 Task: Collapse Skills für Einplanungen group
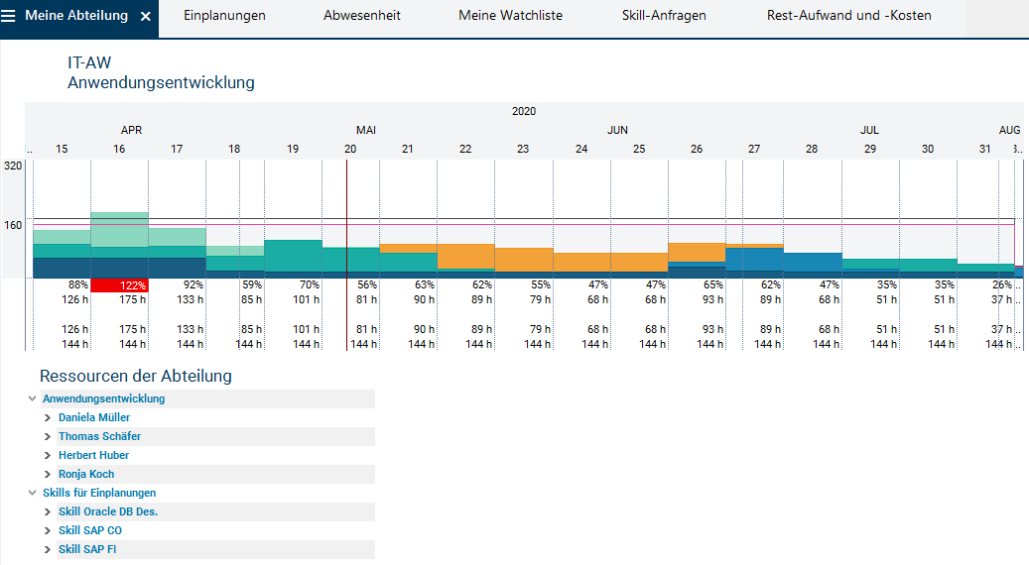[33, 493]
